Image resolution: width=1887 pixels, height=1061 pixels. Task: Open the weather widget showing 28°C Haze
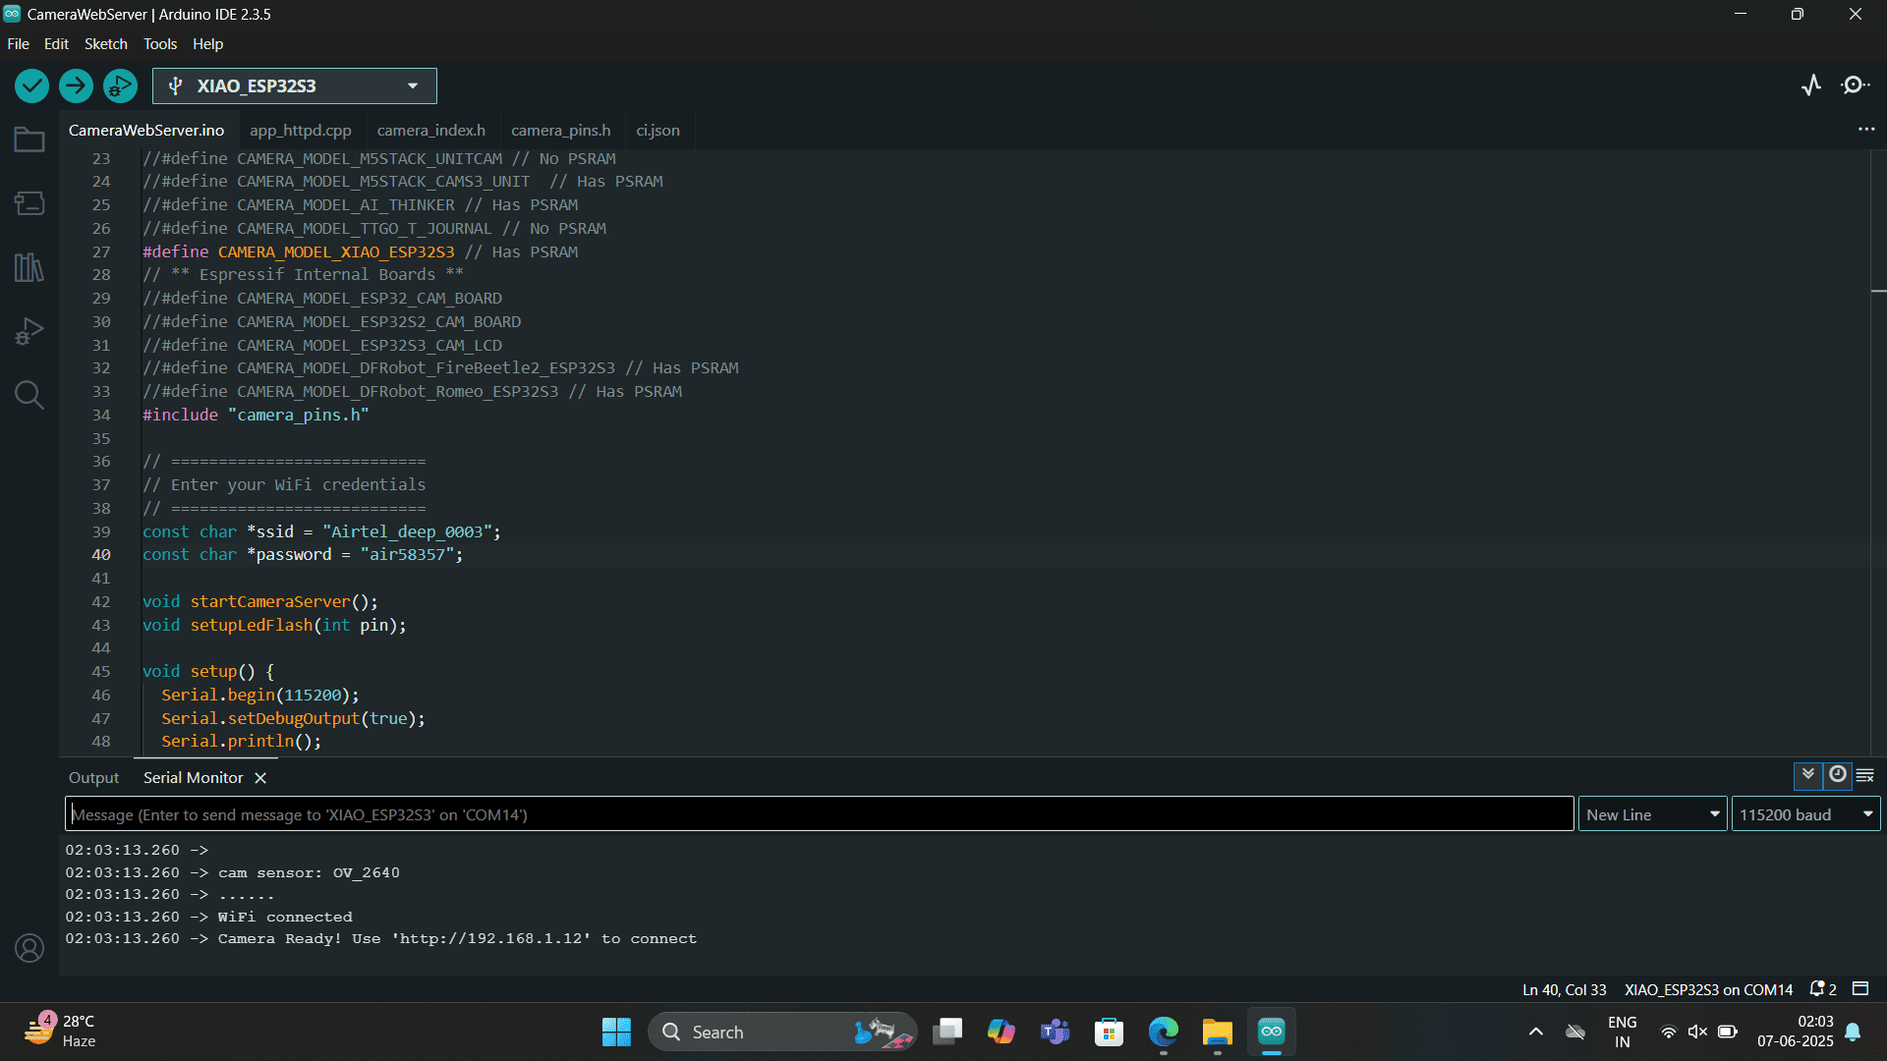(61, 1032)
